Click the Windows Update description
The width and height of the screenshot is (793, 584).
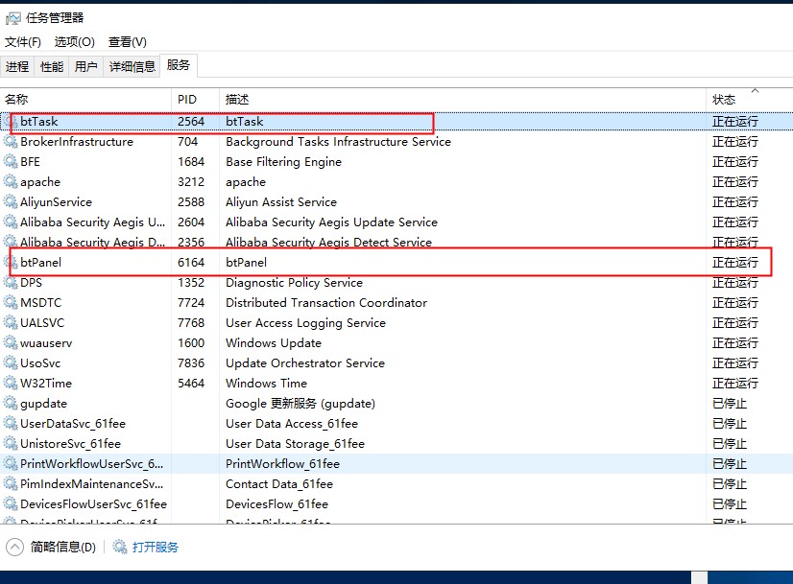[274, 343]
